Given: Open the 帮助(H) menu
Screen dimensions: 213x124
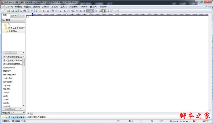Looking at the screenshot, I should (103, 7).
